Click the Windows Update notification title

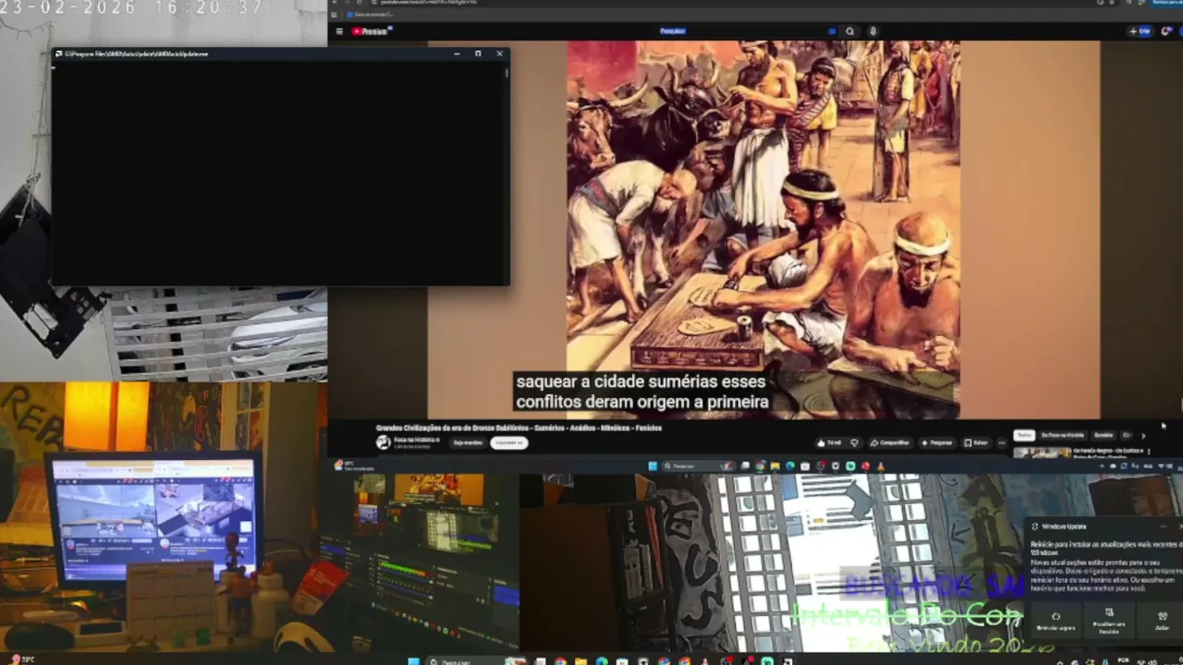pos(1063,526)
